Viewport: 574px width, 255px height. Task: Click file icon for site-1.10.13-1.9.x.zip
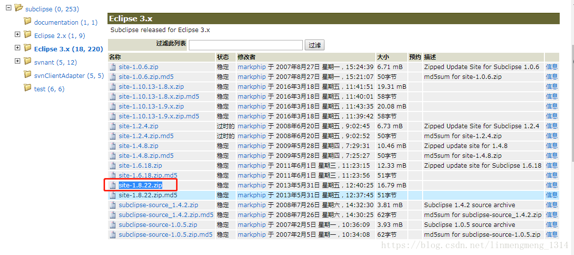(113, 106)
